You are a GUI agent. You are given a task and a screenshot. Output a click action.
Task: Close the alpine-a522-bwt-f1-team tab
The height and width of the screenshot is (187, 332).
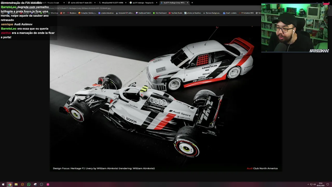[95, 3]
